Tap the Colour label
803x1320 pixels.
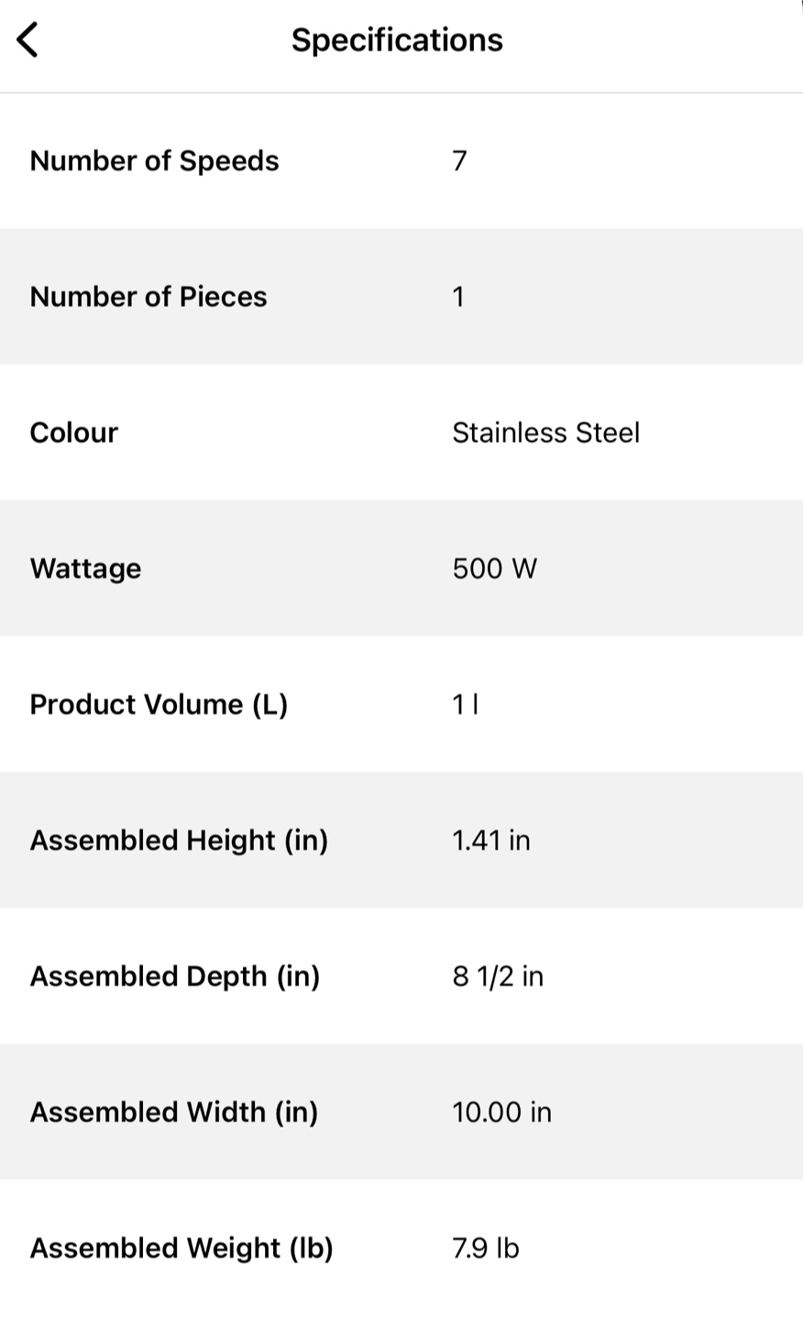tap(74, 432)
